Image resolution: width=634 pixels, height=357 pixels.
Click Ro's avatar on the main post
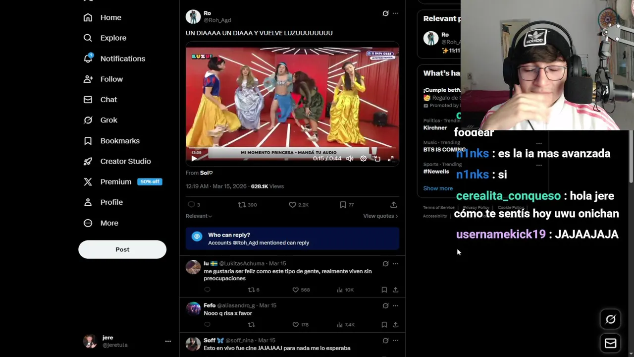click(x=193, y=16)
